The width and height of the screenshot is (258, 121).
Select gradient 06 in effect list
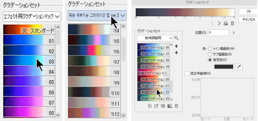pyautogui.click(x=29, y=92)
